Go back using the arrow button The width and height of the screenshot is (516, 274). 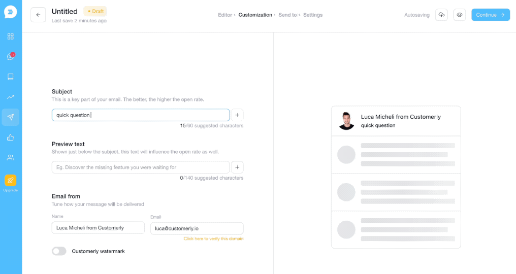point(38,15)
